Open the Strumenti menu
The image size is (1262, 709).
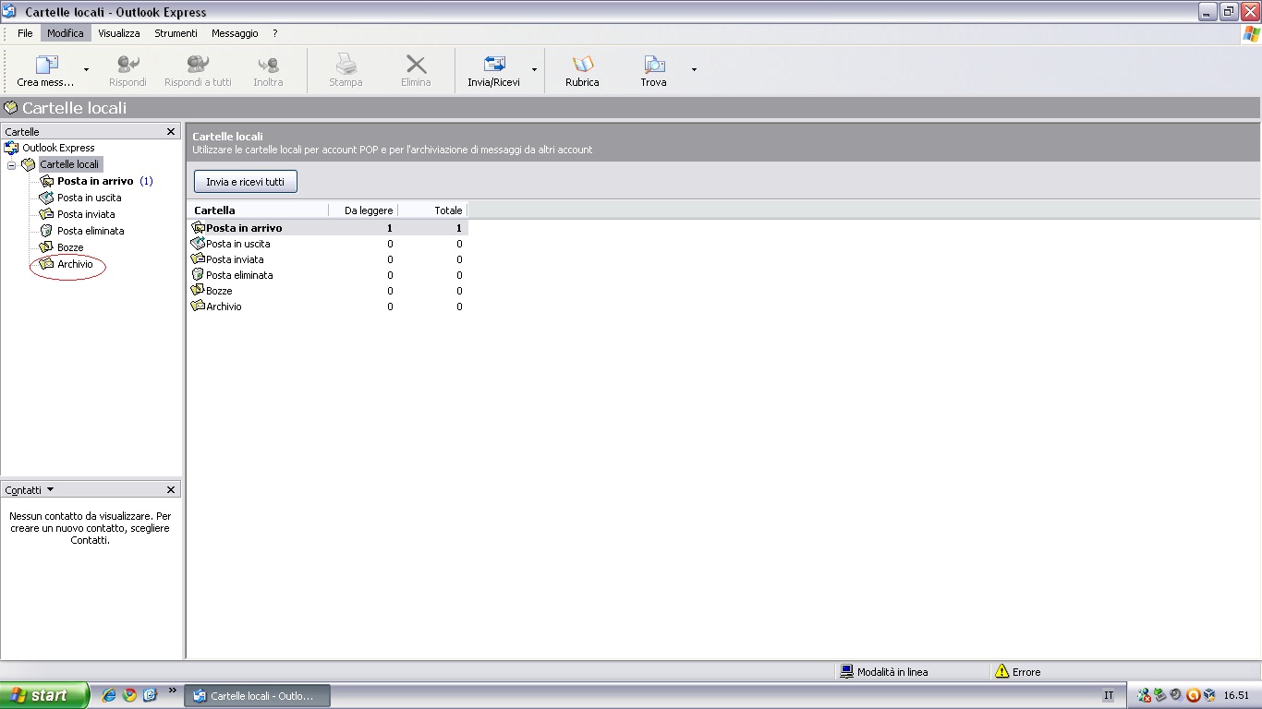pyautogui.click(x=176, y=33)
